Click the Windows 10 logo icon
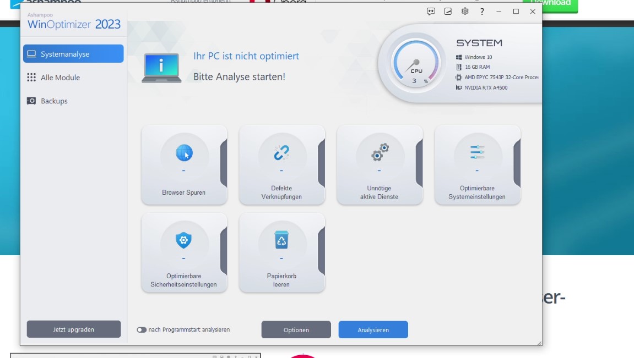This screenshot has height=358, width=634. 458,57
